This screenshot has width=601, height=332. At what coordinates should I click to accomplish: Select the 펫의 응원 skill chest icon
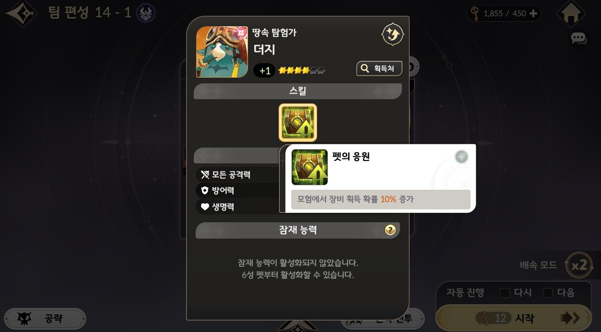pos(298,123)
